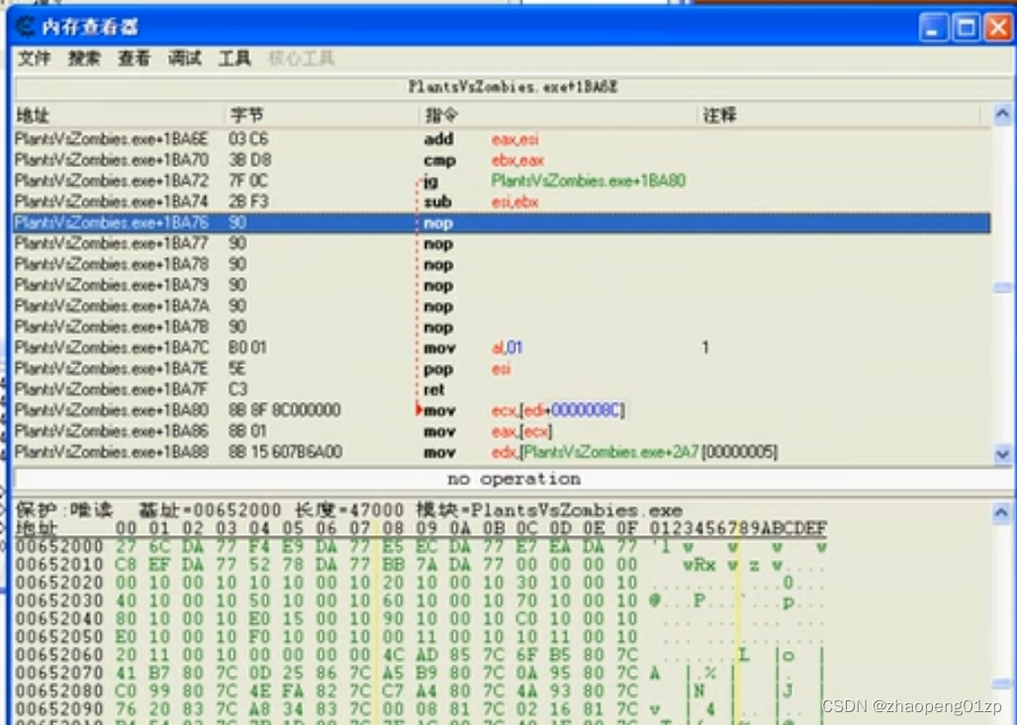The height and width of the screenshot is (725, 1017).
Task: Select the nop row at +1BA78
Action: pos(502,264)
